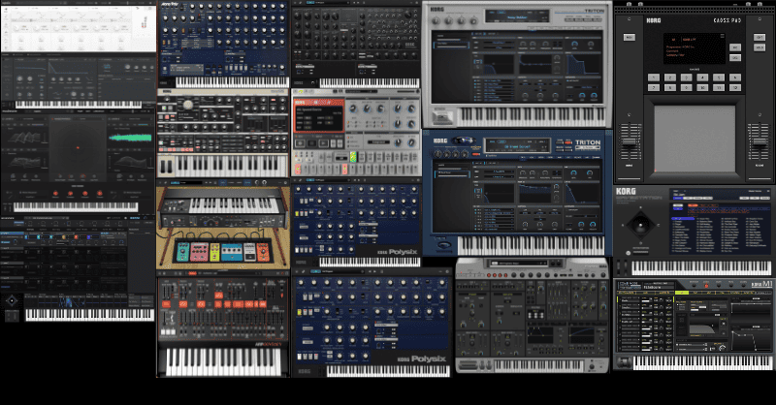Click next preset arrow in lower Polysix toolbar
The height and width of the screenshot is (405, 776).
375,271
